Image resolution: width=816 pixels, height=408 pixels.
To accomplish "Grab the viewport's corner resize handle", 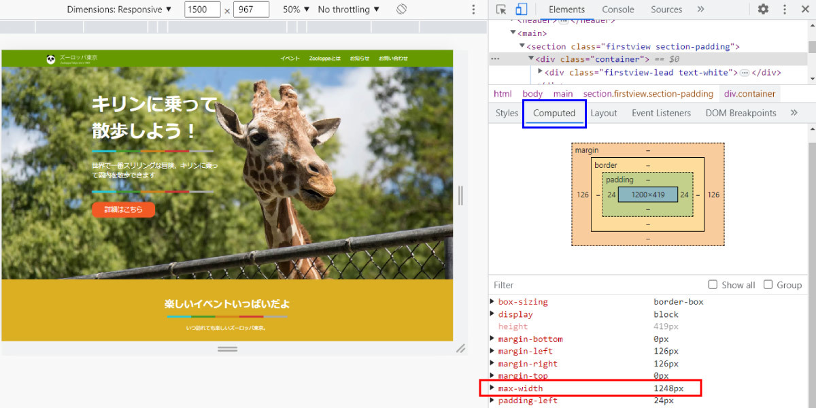I will pyautogui.click(x=460, y=348).
